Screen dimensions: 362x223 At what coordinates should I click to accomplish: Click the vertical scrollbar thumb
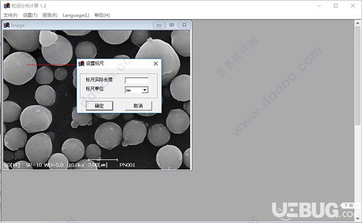pos(358,76)
